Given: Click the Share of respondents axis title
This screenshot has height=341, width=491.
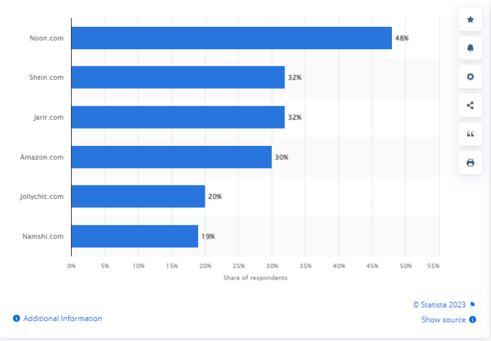Looking at the screenshot, I should tap(255, 278).
